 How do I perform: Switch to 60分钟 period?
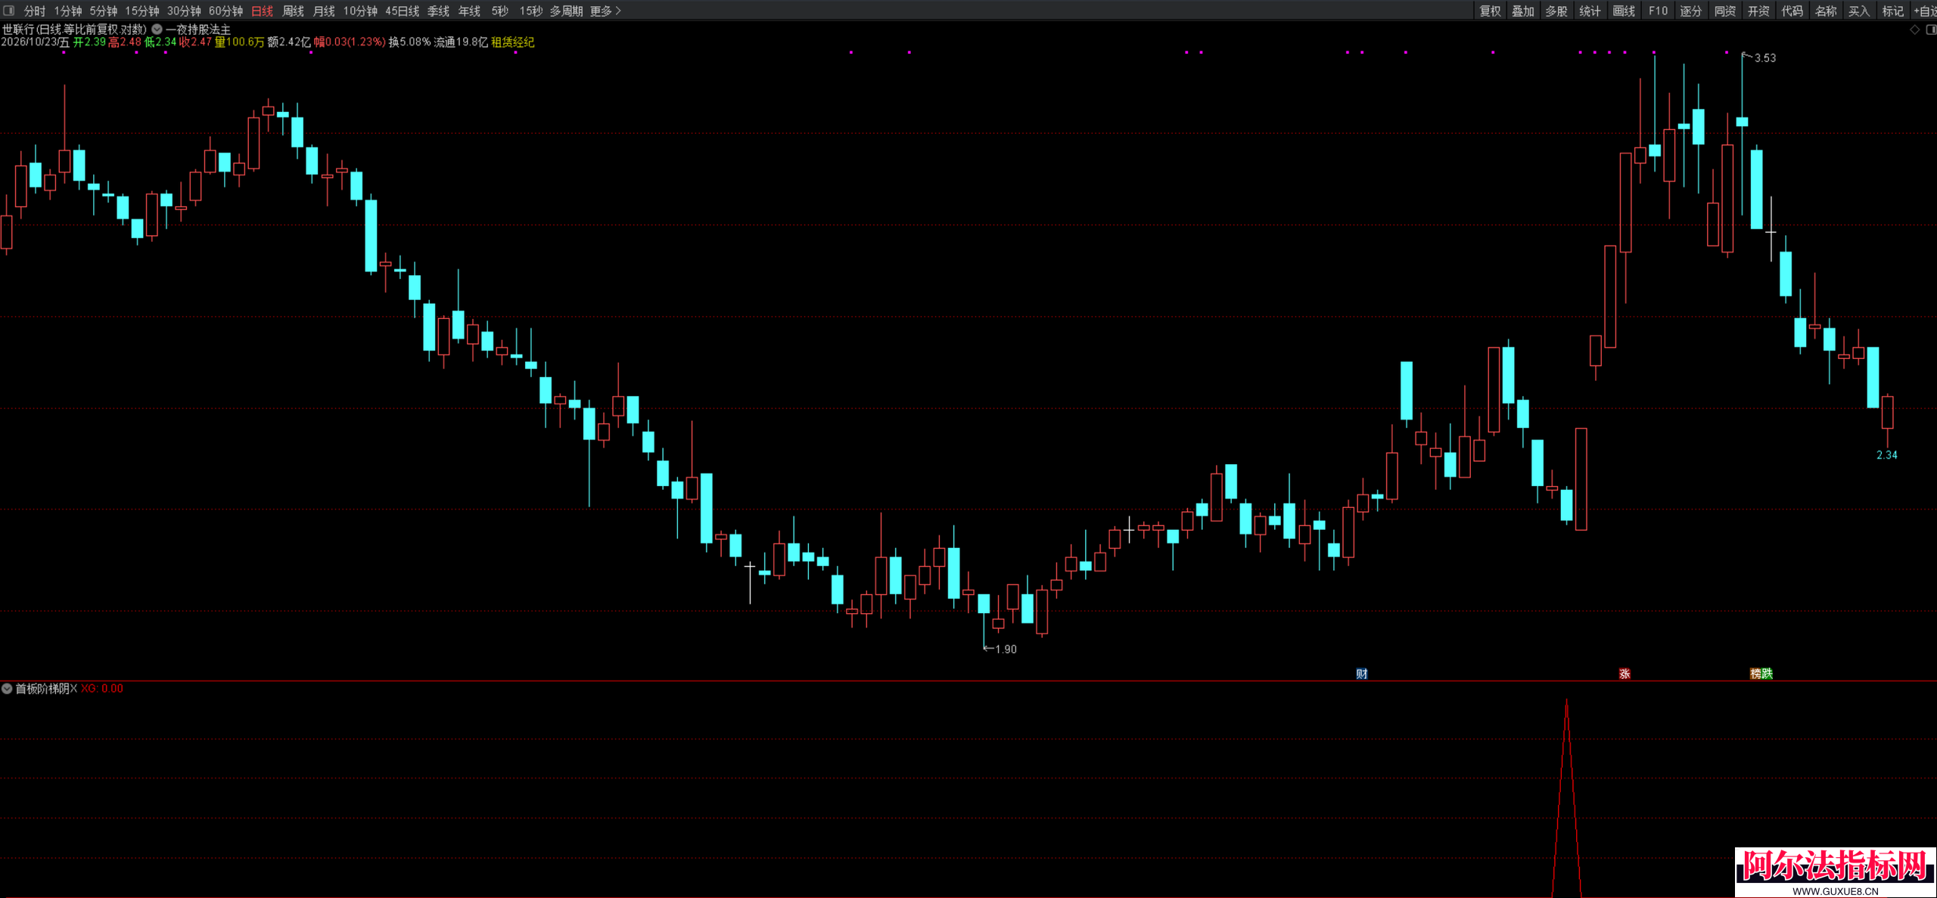225,11
